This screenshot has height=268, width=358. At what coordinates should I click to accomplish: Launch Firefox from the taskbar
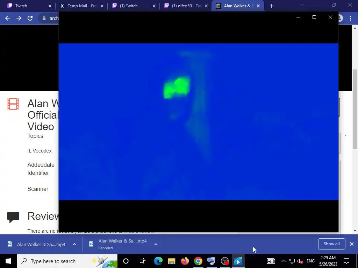coord(185,261)
